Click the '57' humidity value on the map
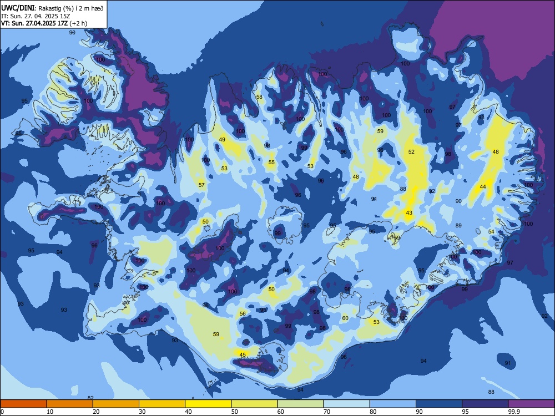555x416 pixels. pos(201,185)
